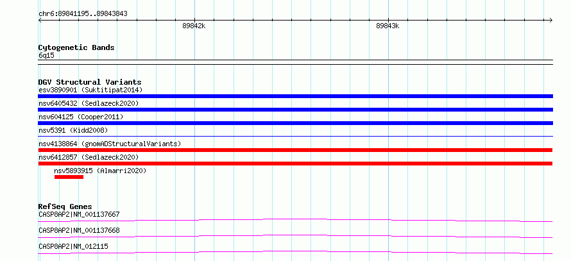Open variant nsv6405432 (Sedlazeck2020) label
The image size is (571, 261).
[89, 103]
